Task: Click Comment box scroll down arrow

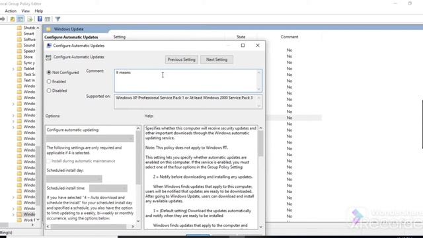Action: (x=258, y=89)
